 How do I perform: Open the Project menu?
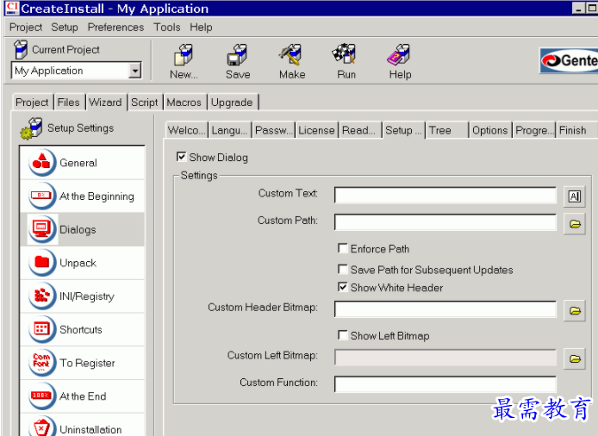26,28
